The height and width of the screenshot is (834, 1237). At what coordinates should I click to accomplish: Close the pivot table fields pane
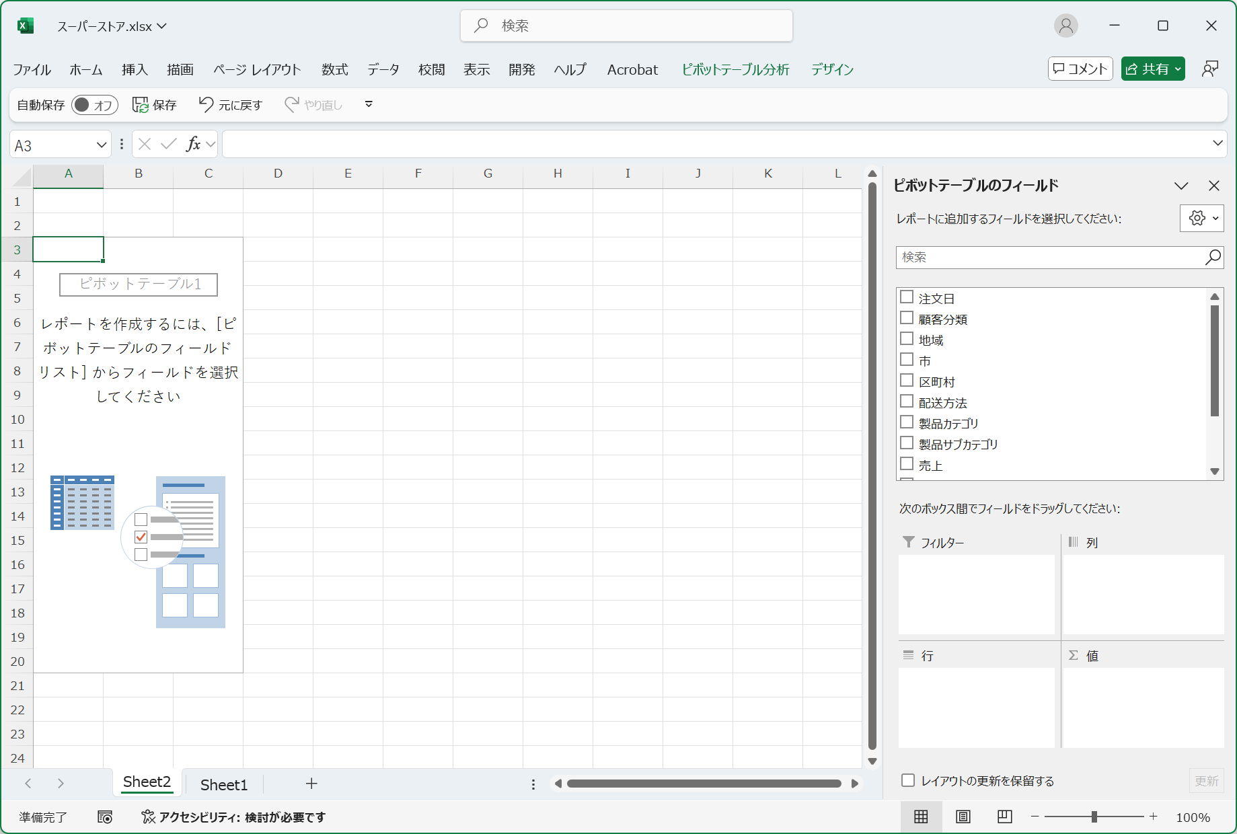pyautogui.click(x=1214, y=186)
